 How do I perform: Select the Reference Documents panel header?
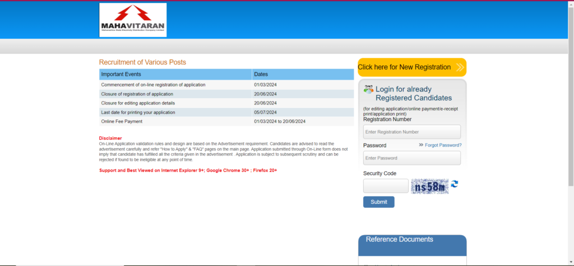[x=412, y=240]
